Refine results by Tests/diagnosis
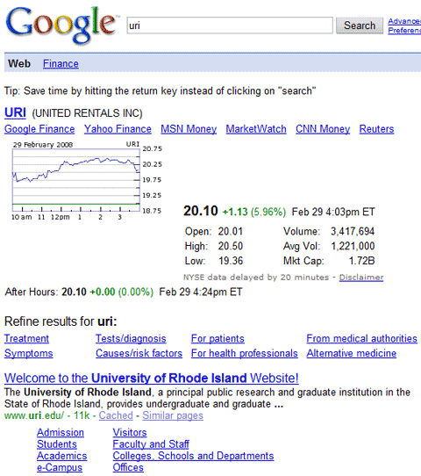Screen dimensions: 421x476 (x=131, y=338)
